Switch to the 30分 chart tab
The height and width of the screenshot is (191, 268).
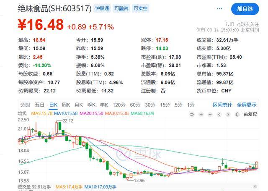point(150,105)
